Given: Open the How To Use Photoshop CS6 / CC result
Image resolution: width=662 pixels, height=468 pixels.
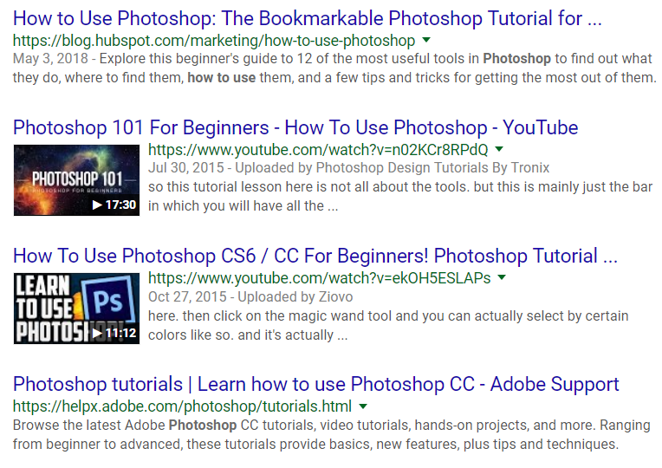Looking at the screenshot, I should point(315,256).
